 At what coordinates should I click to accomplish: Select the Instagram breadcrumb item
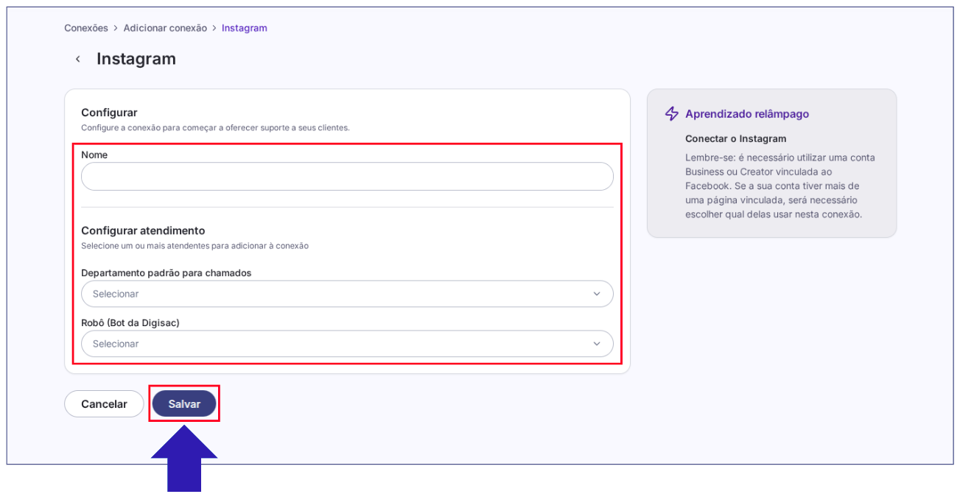(x=244, y=28)
